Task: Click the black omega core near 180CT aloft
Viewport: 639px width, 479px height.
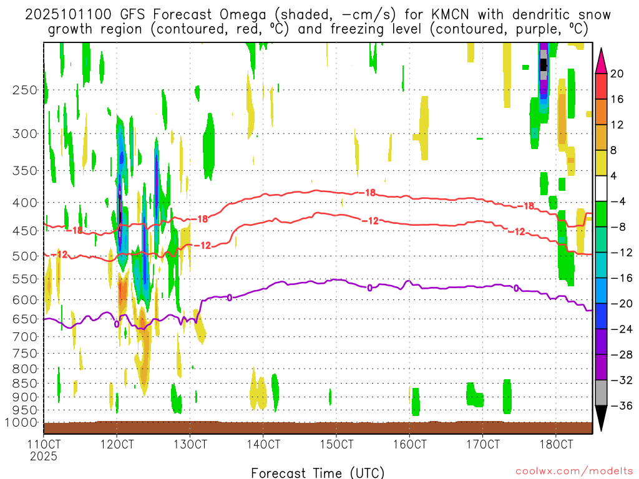Action: tap(544, 64)
